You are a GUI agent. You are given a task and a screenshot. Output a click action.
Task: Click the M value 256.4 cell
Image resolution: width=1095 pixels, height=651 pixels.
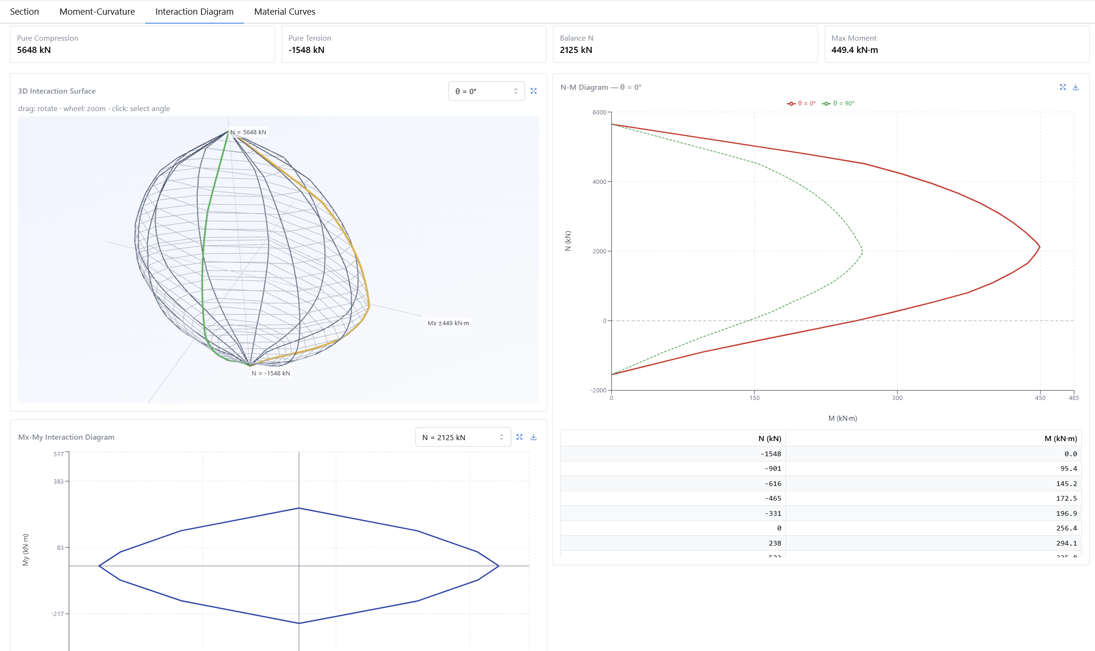coord(933,528)
